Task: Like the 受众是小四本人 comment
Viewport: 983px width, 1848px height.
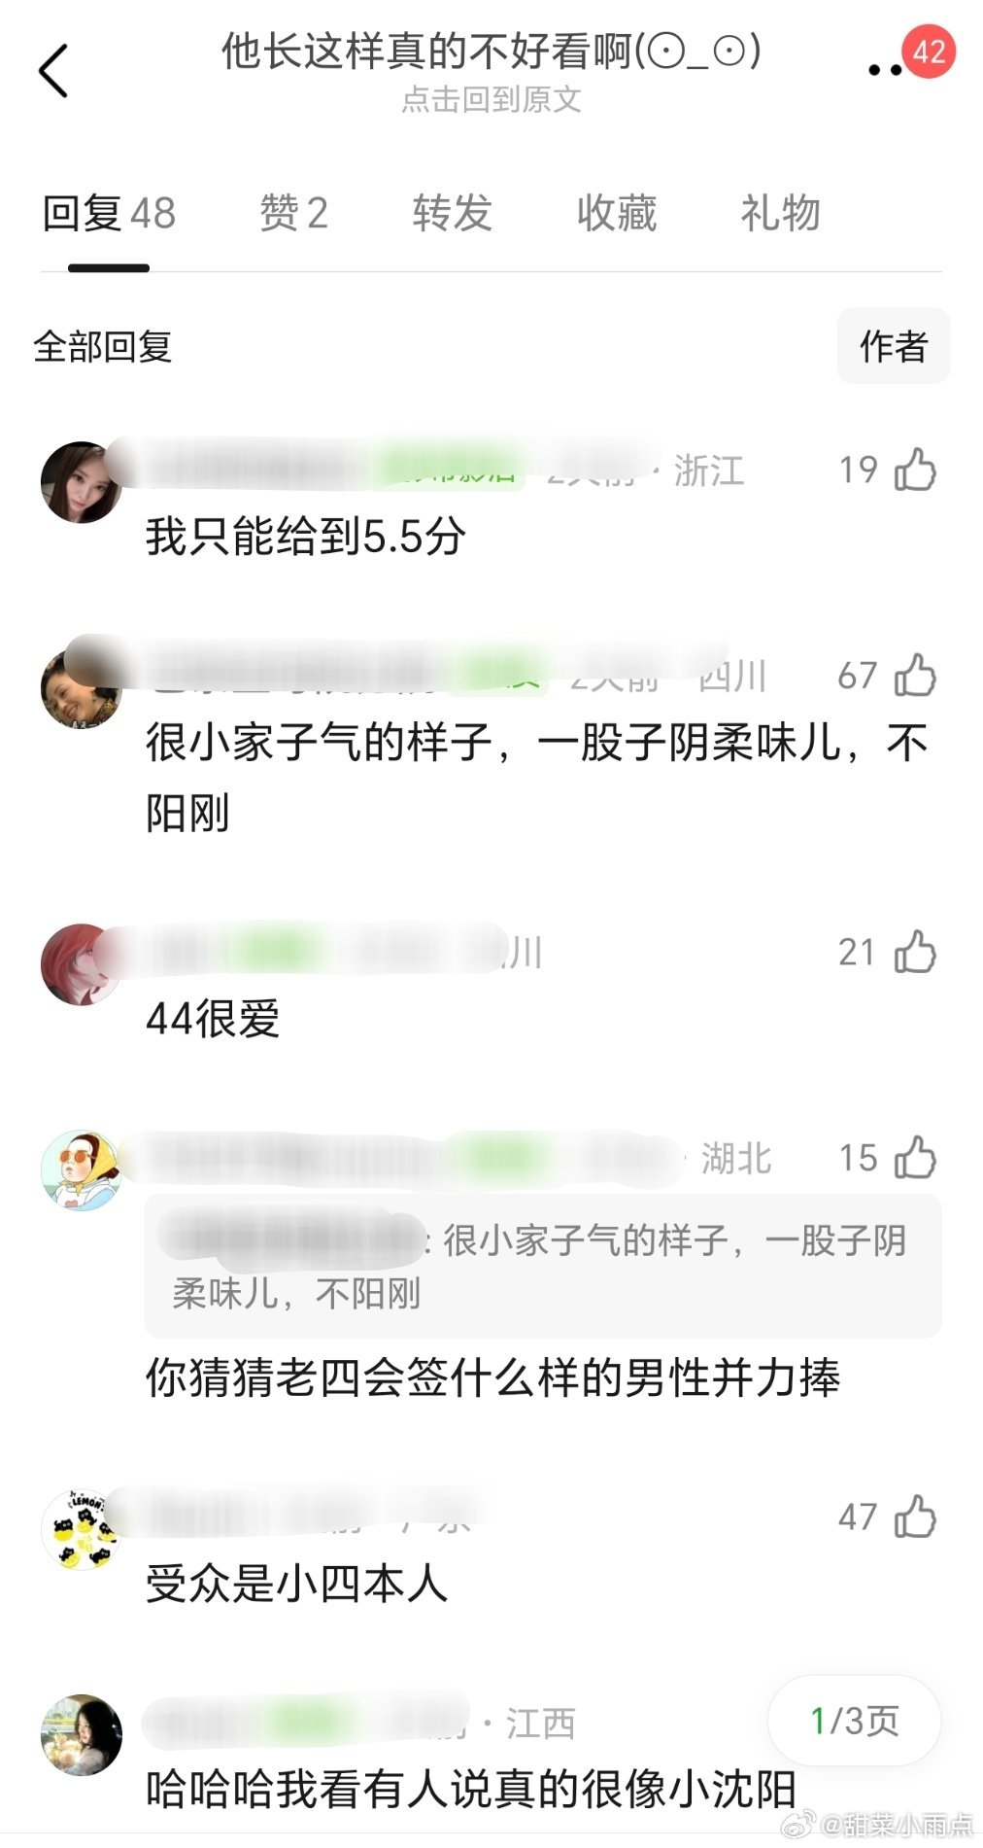Action: 915,1517
